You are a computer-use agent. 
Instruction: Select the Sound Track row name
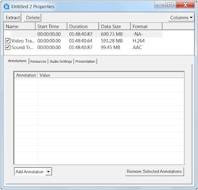pyautogui.click(x=22, y=47)
